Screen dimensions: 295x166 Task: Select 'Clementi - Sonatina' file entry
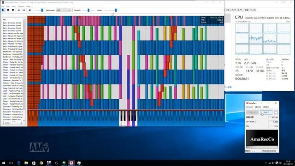(12, 80)
